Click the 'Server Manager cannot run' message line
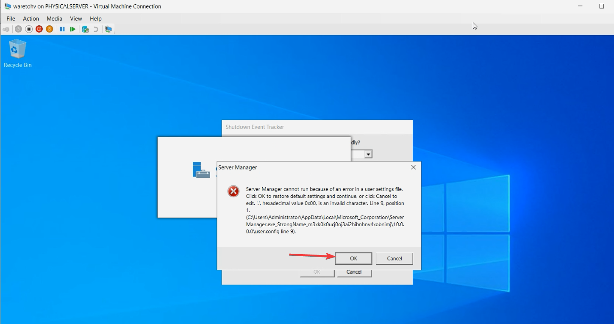The image size is (614, 324). point(325,189)
